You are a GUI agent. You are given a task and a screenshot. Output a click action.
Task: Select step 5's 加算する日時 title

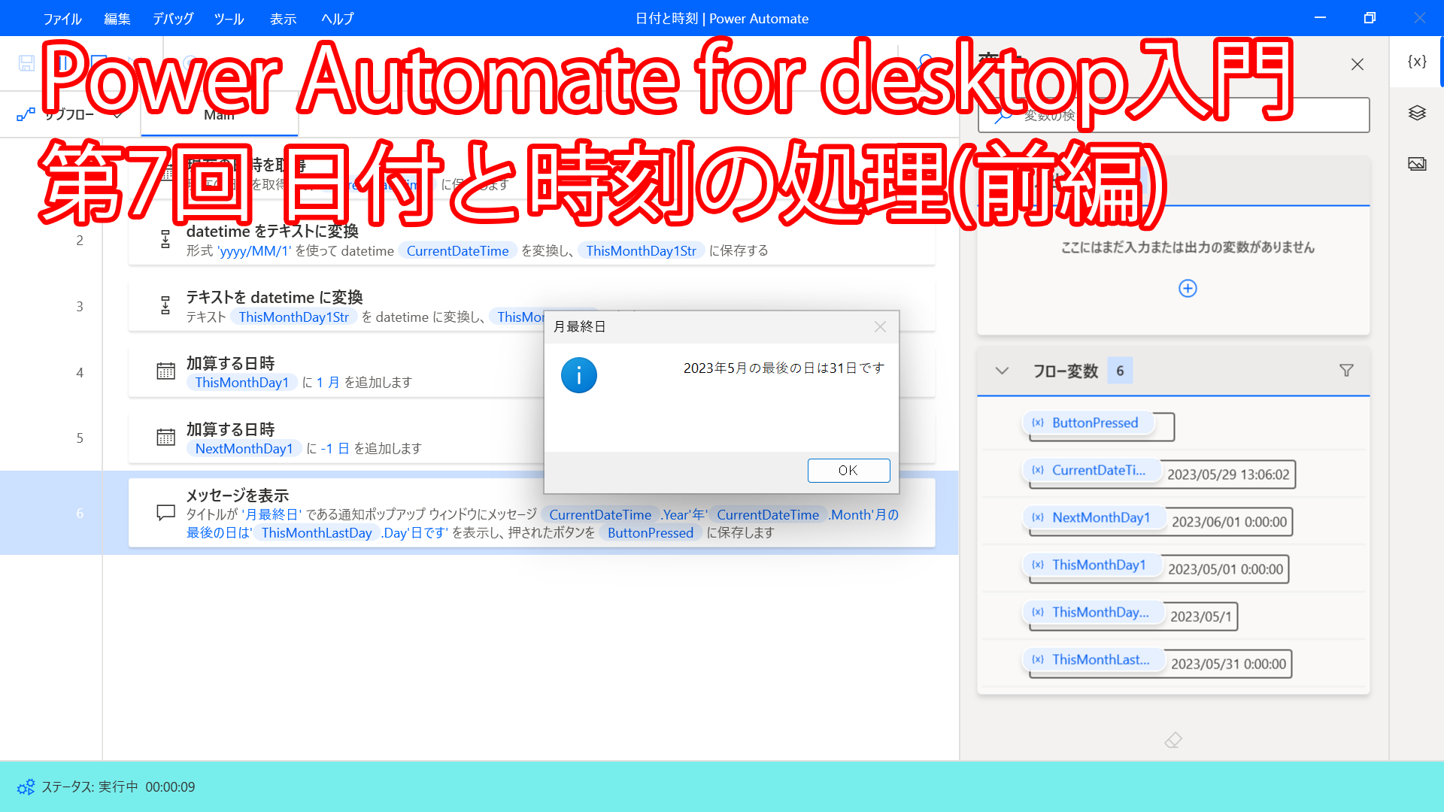point(230,430)
